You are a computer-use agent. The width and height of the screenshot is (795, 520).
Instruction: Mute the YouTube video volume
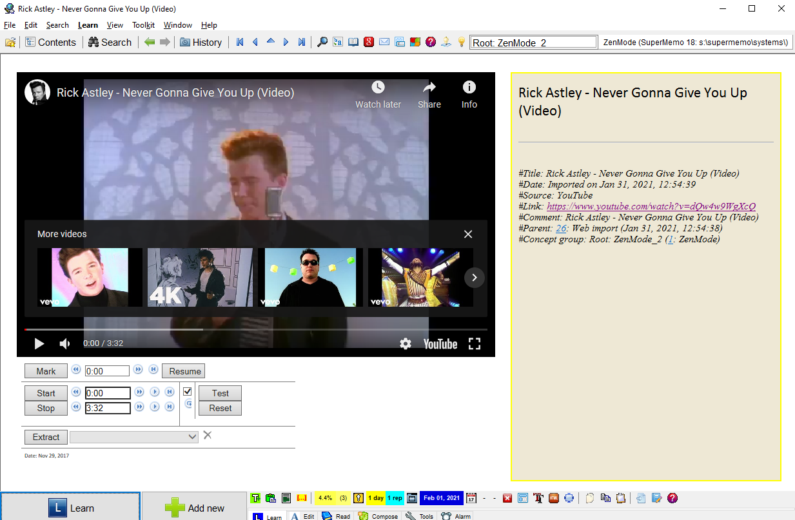tap(64, 344)
